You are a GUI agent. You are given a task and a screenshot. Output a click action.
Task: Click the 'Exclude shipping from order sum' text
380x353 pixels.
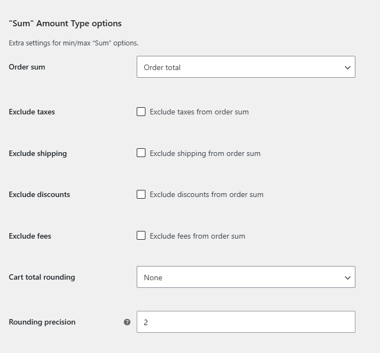click(205, 154)
